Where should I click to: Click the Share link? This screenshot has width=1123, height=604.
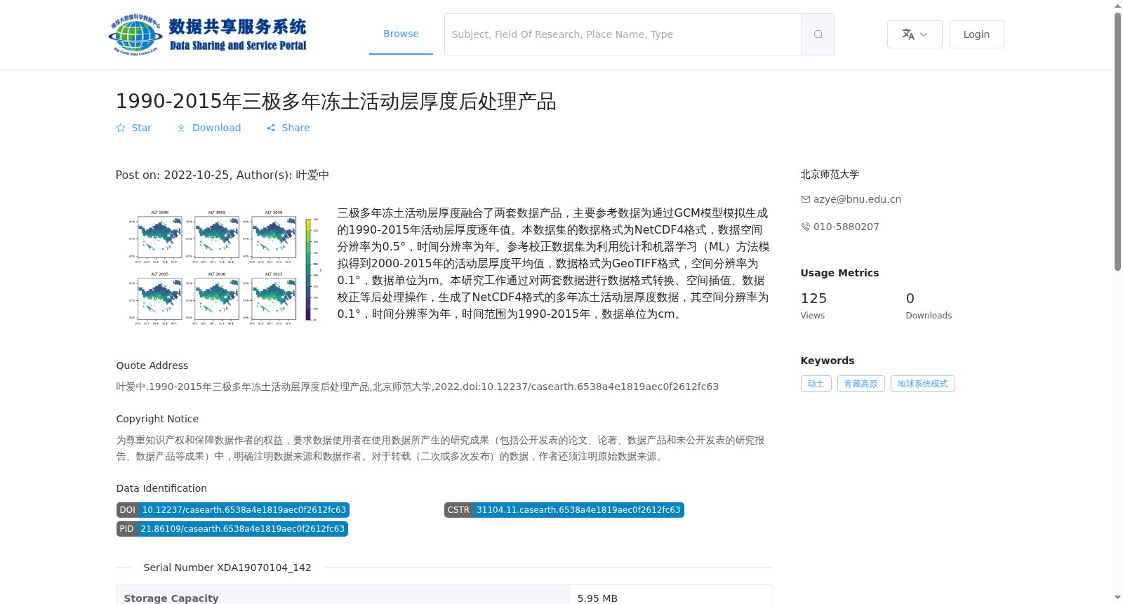click(288, 128)
